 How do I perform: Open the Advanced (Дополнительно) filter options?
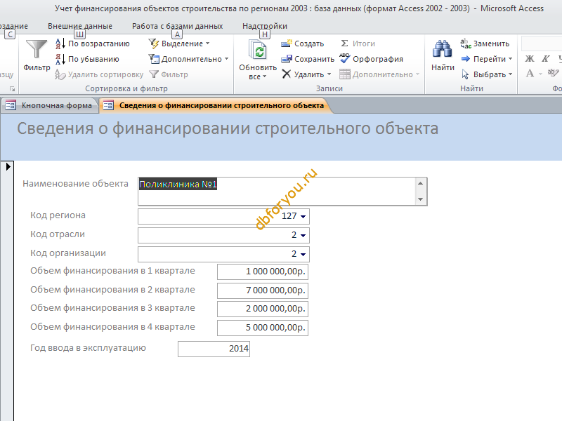tap(188, 59)
